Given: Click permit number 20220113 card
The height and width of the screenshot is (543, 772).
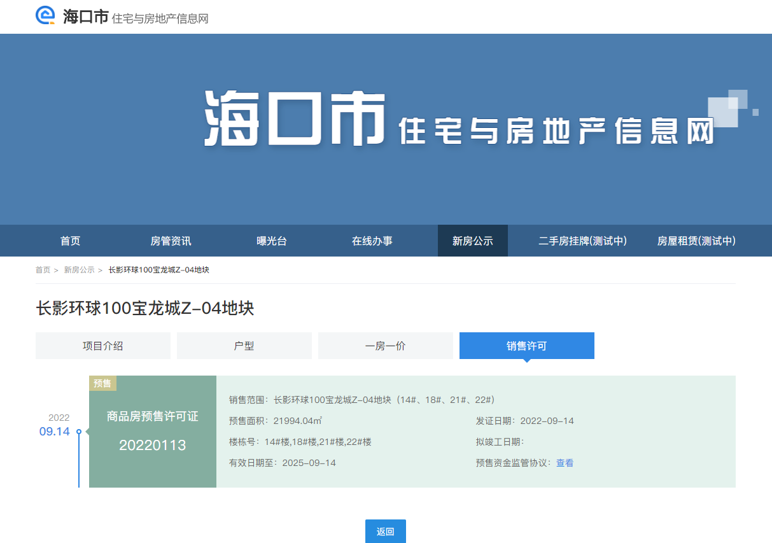Looking at the screenshot, I should click(153, 445).
